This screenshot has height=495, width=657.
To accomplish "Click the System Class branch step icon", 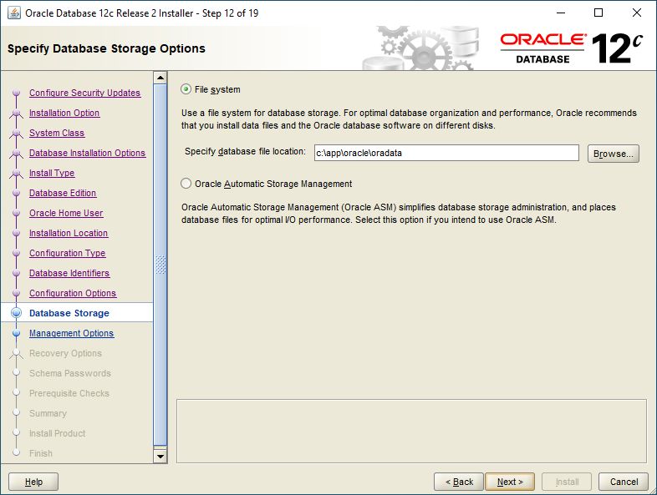I will (x=17, y=133).
